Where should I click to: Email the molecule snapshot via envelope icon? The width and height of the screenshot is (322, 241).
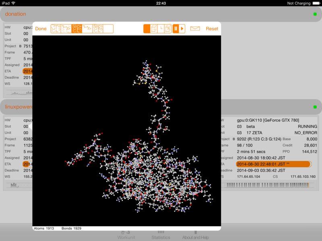click(195, 29)
